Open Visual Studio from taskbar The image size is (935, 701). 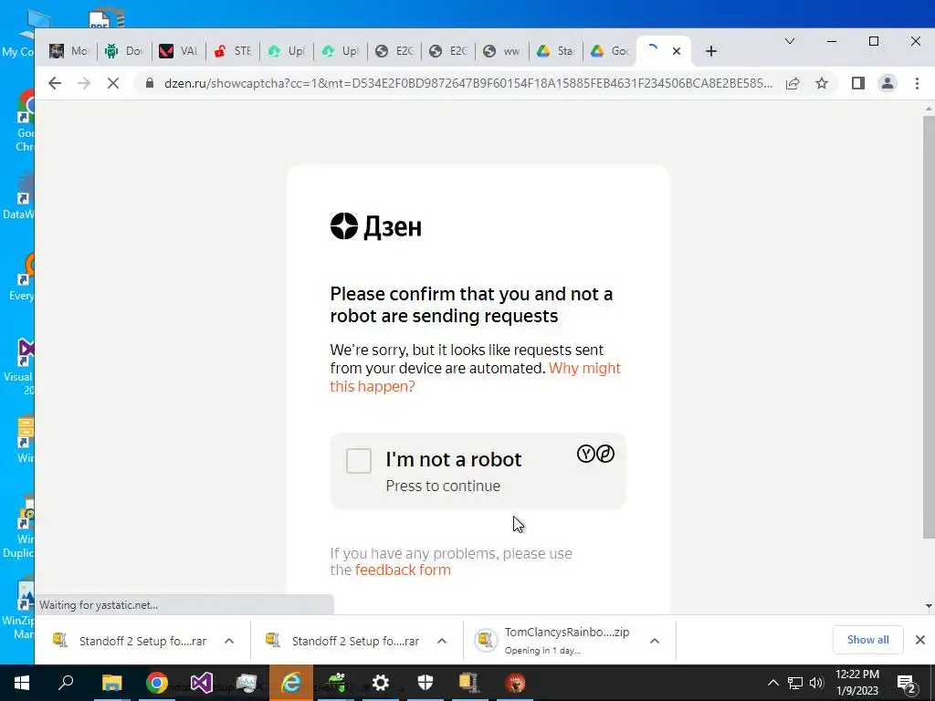point(202,683)
